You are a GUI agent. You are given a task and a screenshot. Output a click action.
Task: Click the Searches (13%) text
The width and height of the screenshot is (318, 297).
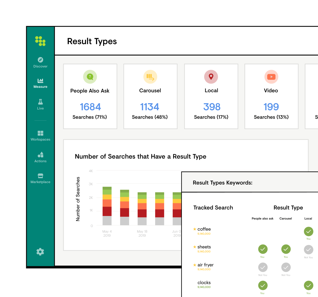coord(271,117)
